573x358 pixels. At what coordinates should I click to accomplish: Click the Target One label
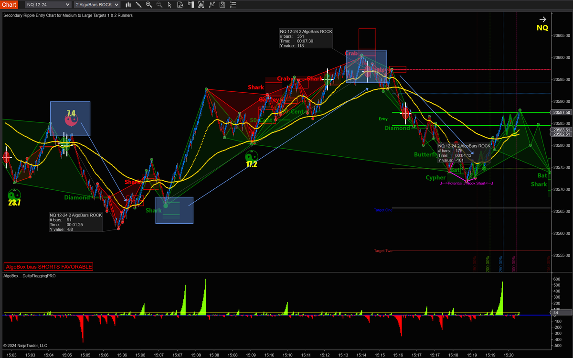click(383, 210)
